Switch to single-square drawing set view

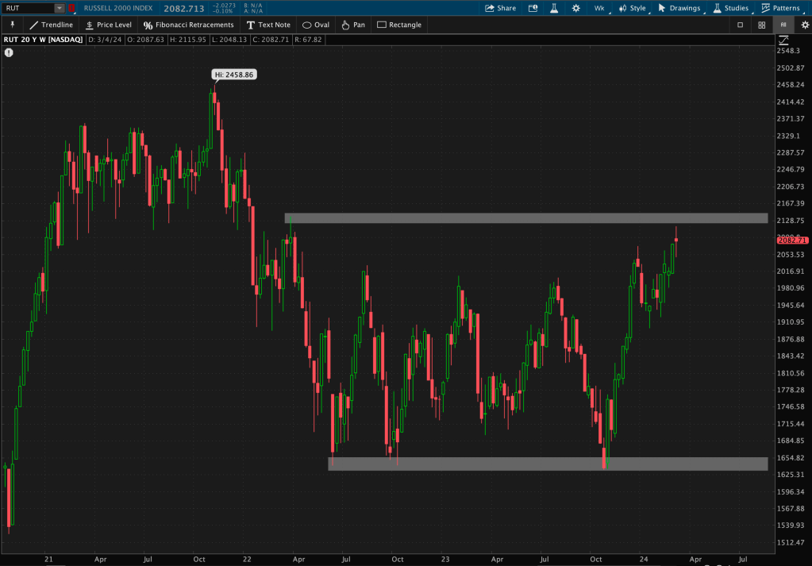(740, 25)
